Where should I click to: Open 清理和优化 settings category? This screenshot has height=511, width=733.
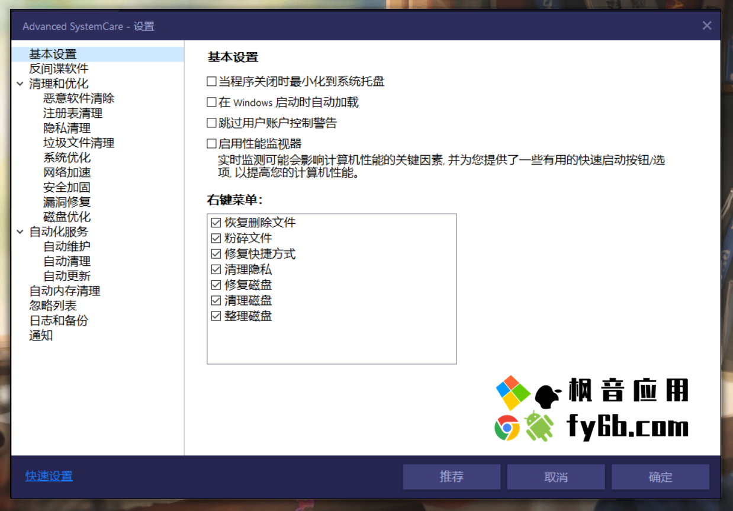pos(59,84)
